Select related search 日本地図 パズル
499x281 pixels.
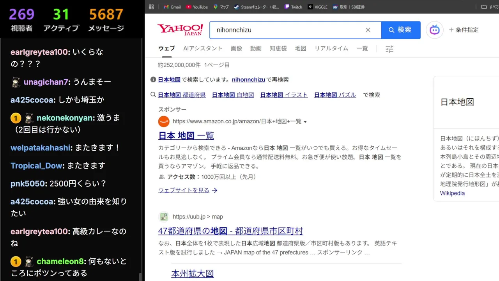[x=335, y=95]
